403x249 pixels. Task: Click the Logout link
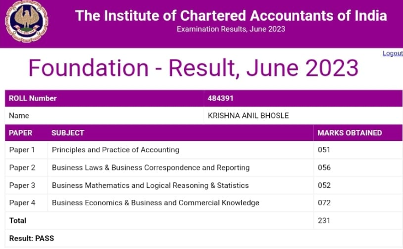click(x=393, y=53)
